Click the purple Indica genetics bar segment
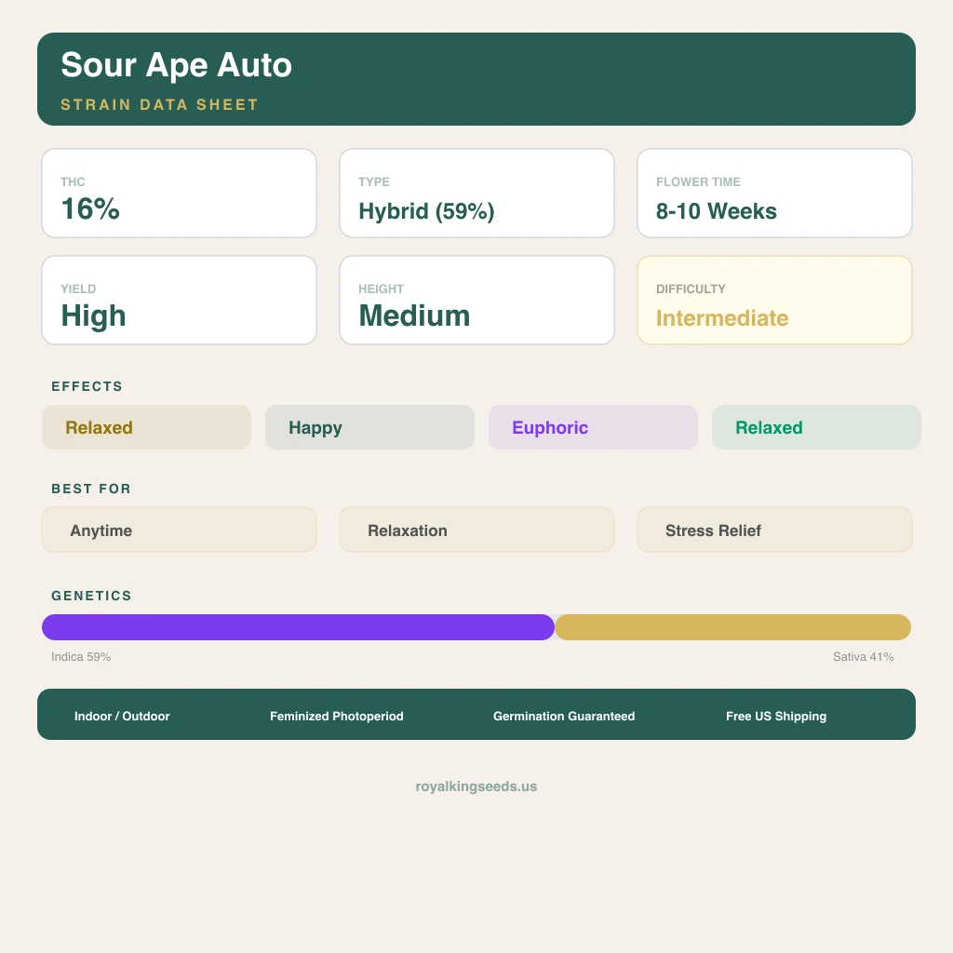Viewport: 953px width, 953px height. point(298,627)
